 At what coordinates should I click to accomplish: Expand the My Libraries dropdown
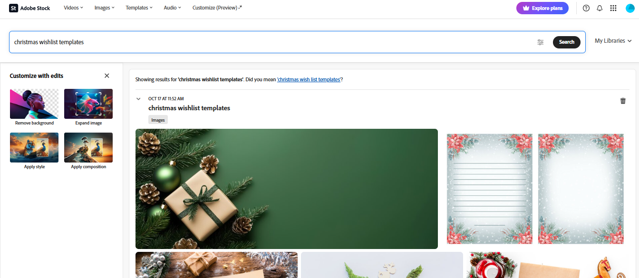(613, 41)
